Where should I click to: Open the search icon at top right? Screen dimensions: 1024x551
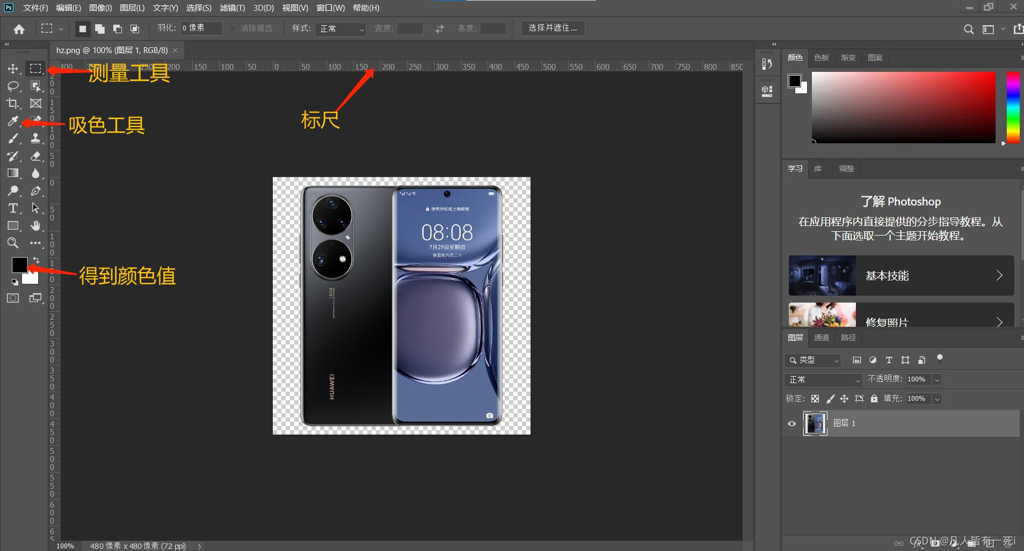point(969,30)
